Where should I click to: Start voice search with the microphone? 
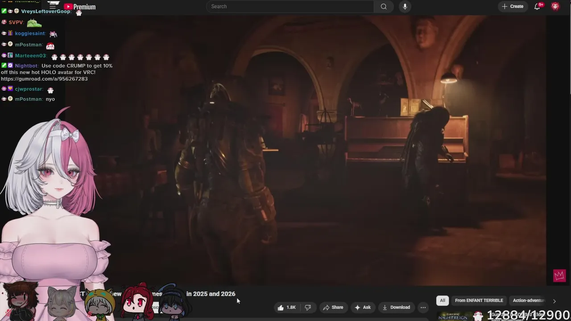pyautogui.click(x=405, y=6)
